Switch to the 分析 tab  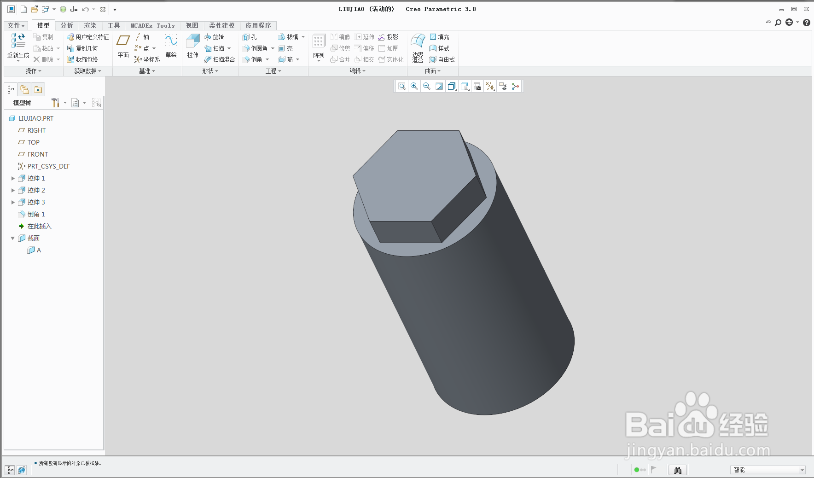67,25
